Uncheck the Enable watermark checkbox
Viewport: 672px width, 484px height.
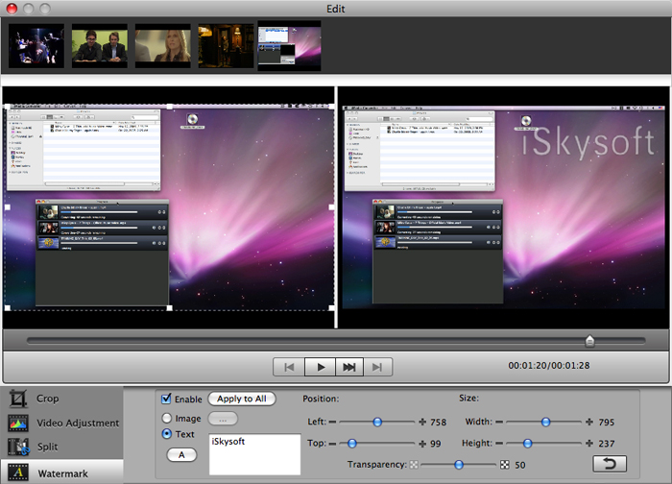click(166, 399)
